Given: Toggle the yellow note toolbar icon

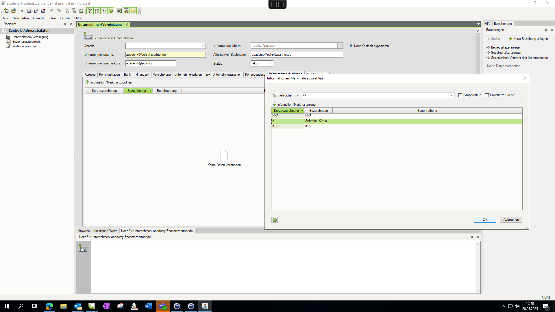Looking at the screenshot, I should tap(133, 11).
